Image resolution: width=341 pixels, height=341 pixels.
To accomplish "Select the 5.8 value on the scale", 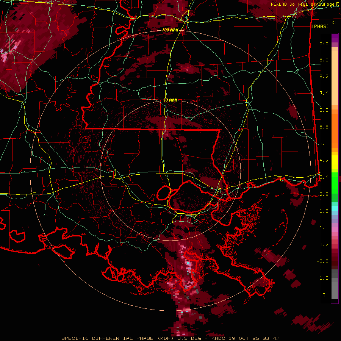I will click(x=324, y=127).
